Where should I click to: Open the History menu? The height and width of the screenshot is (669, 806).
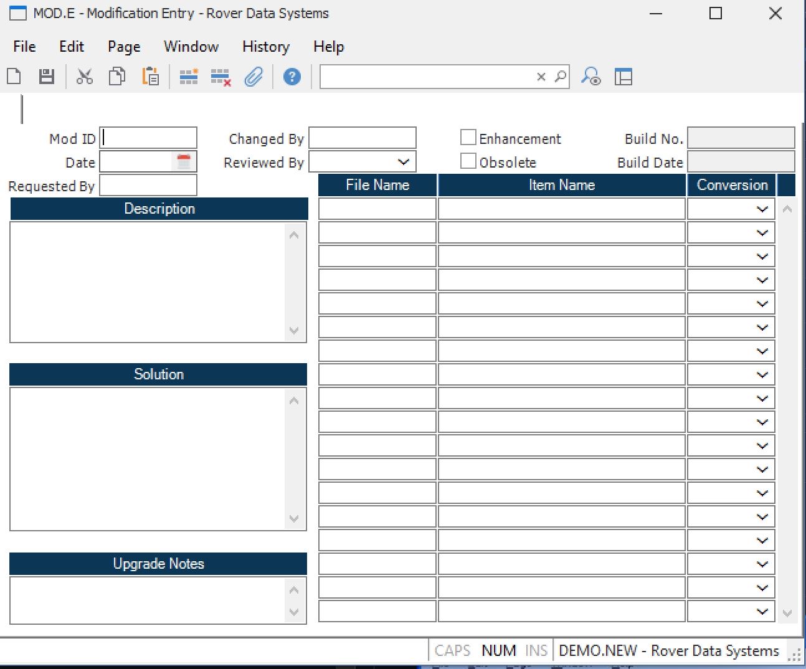click(266, 47)
